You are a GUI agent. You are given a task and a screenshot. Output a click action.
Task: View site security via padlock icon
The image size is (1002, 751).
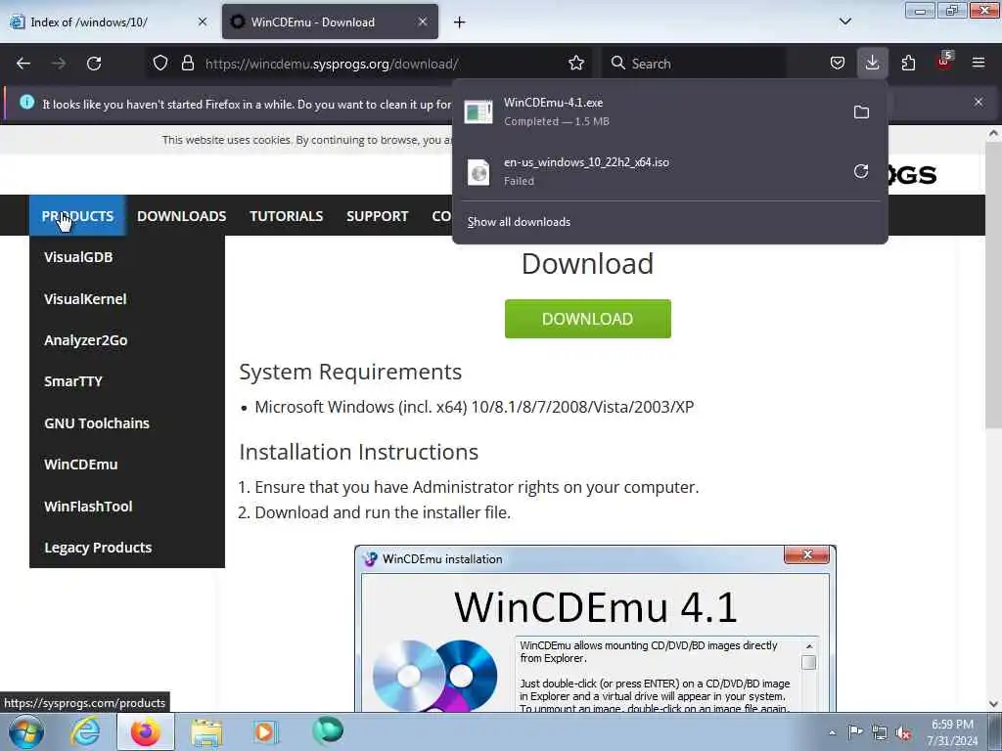tap(187, 64)
